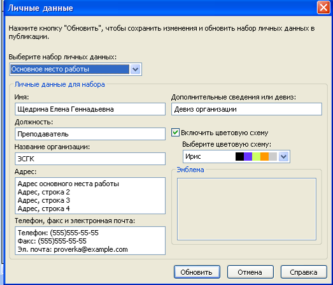Click the Включить цветовую схему label
Screen dimensions: 333x285
point(225,133)
